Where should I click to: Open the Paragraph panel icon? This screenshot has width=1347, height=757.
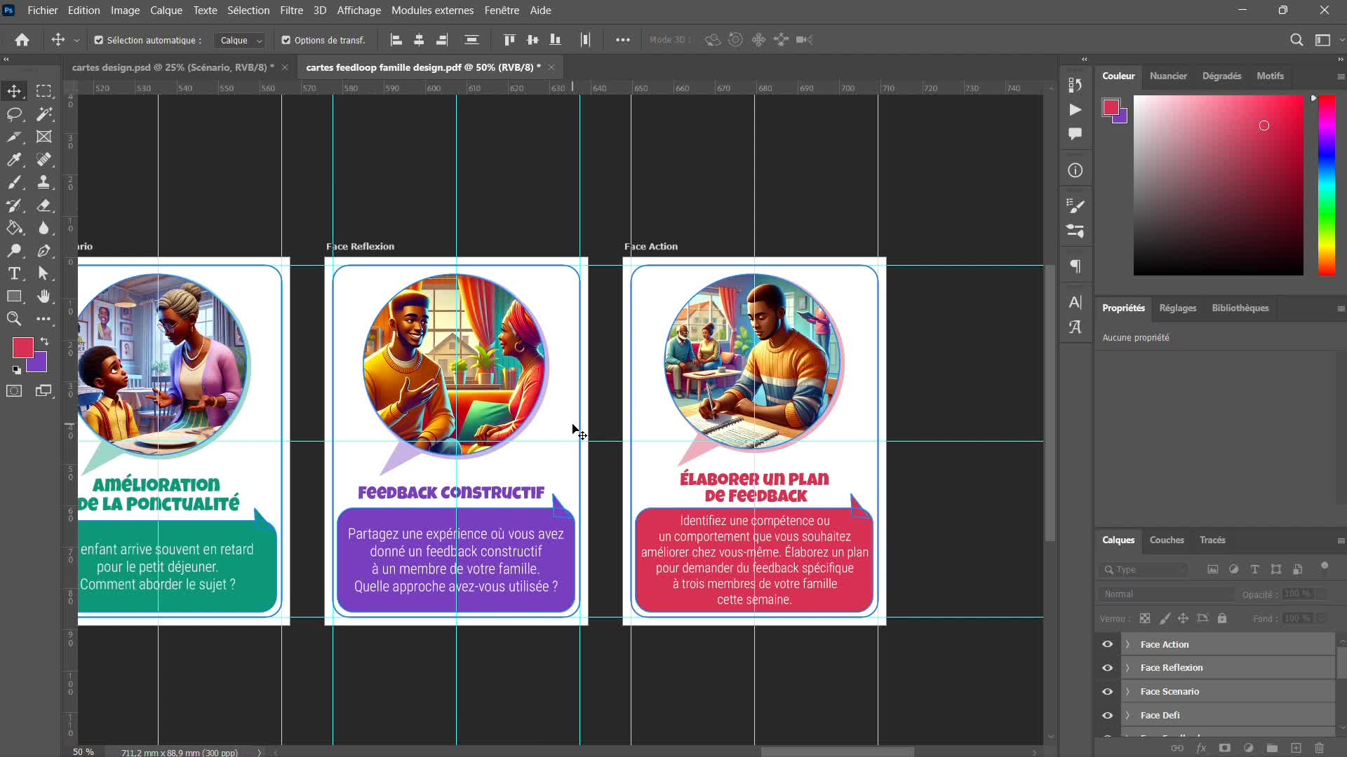(x=1075, y=266)
